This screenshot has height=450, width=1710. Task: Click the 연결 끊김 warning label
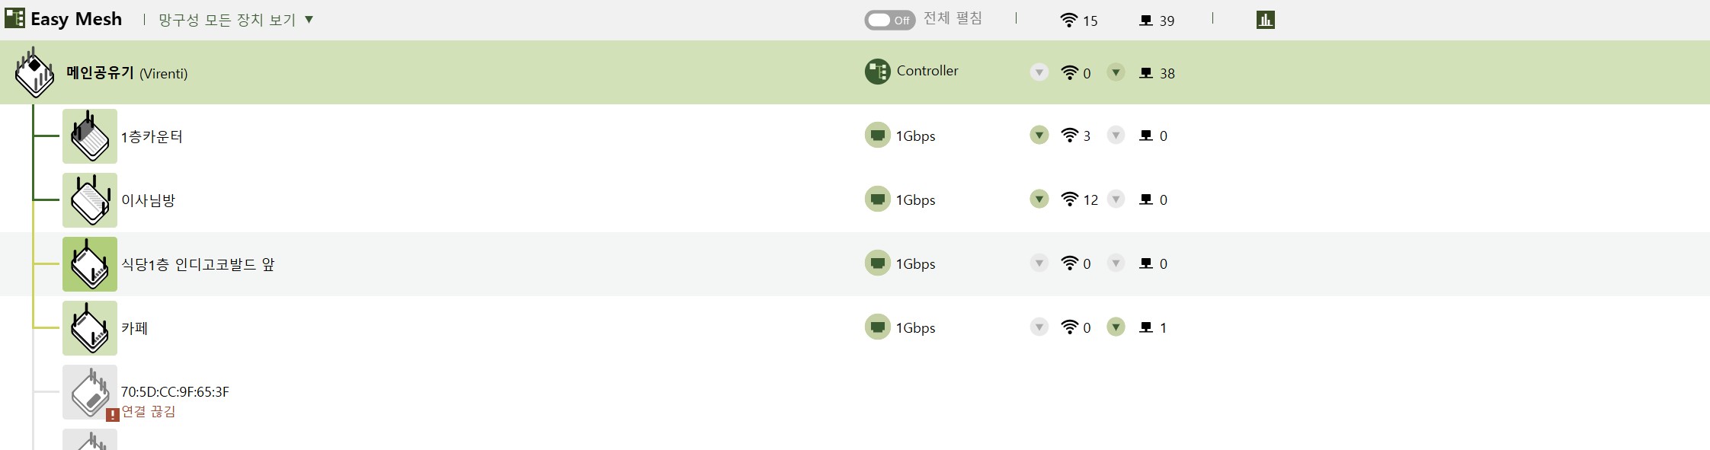(x=149, y=412)
